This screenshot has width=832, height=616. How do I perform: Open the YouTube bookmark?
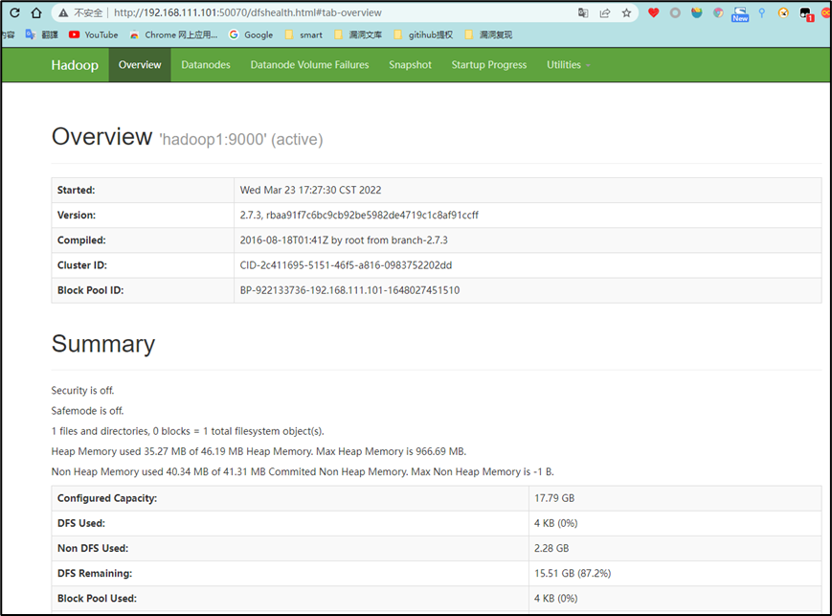(94, 34)
